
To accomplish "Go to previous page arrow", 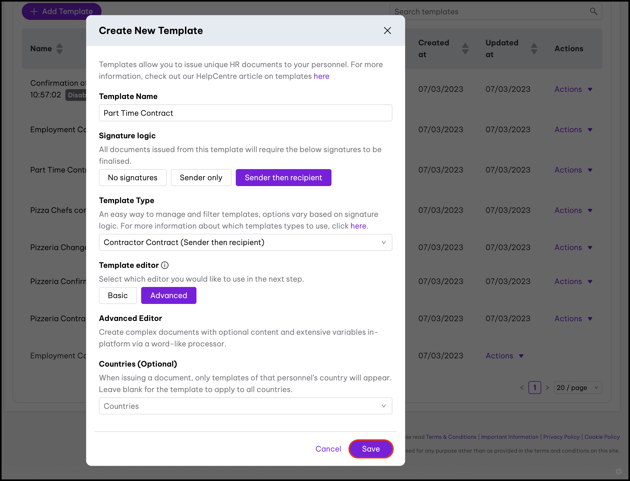I will (522, 388).
